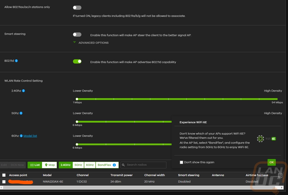The height and width of the screenshot is (195, 288).
Task: Click the info icon next to 802.11d
Action: pyautogui.click(x=16, y=61)
